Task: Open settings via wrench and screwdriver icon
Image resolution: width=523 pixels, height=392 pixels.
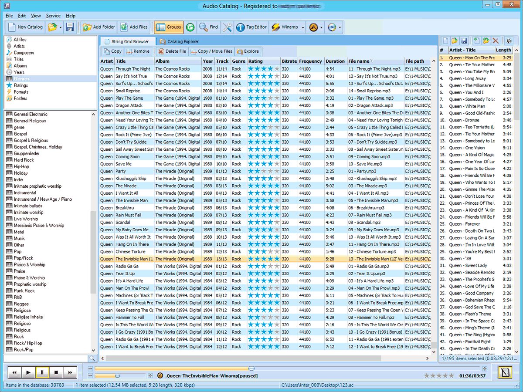Action: click(227, 27)
